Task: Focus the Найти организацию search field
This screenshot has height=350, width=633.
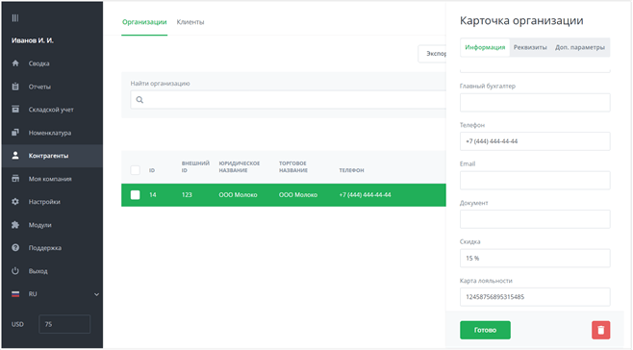Action: point(288,100)
